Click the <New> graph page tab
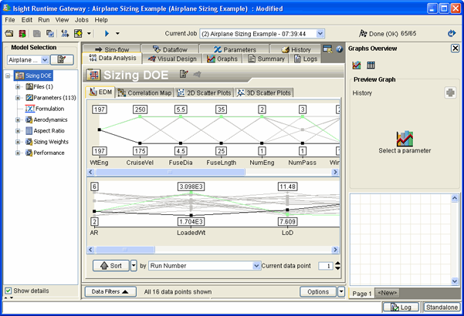This screenshot has height=316, width=464. (x=387, y=293)
